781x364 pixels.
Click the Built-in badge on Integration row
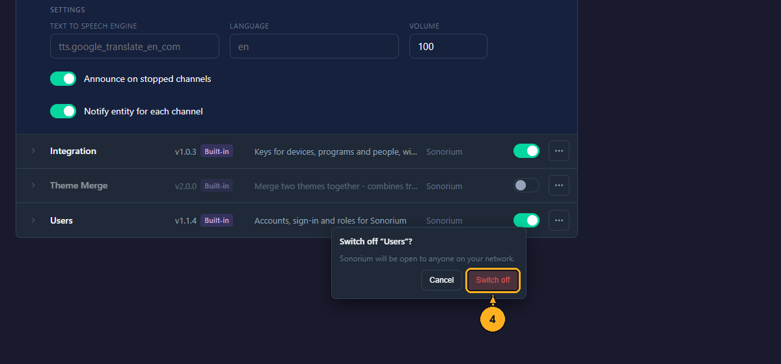[217, 151]
